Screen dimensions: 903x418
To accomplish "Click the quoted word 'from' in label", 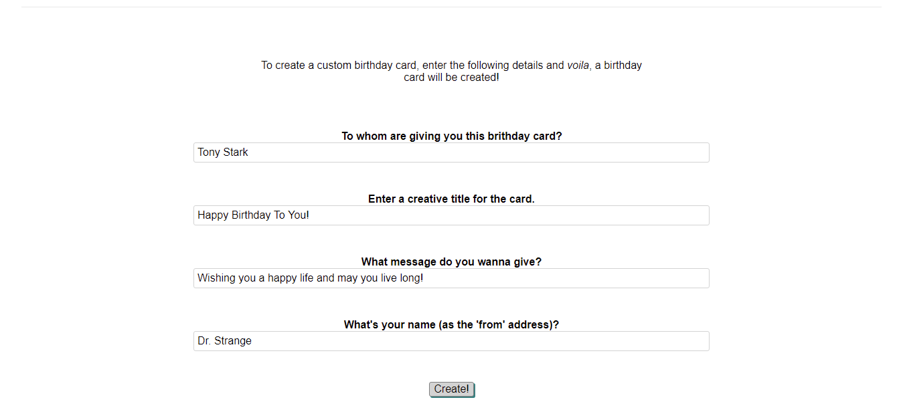I will (x=496, y=324).
